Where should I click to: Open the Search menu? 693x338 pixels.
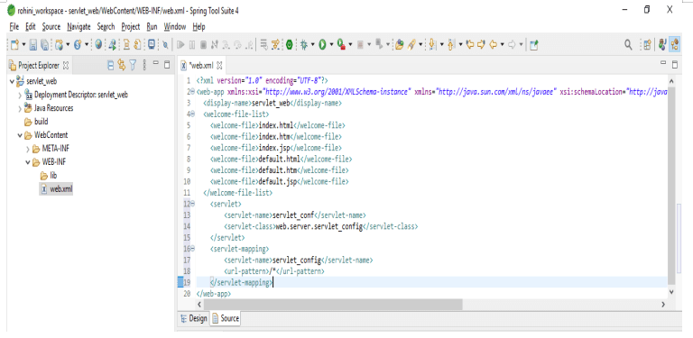(x=106, y=27)
